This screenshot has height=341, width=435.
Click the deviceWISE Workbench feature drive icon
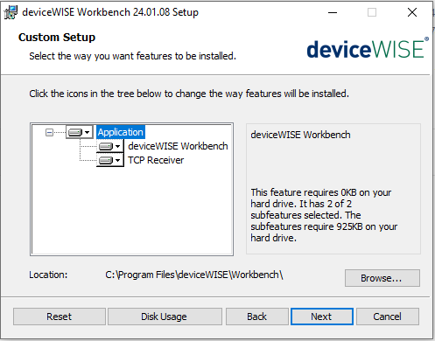[x=106, y=146]
